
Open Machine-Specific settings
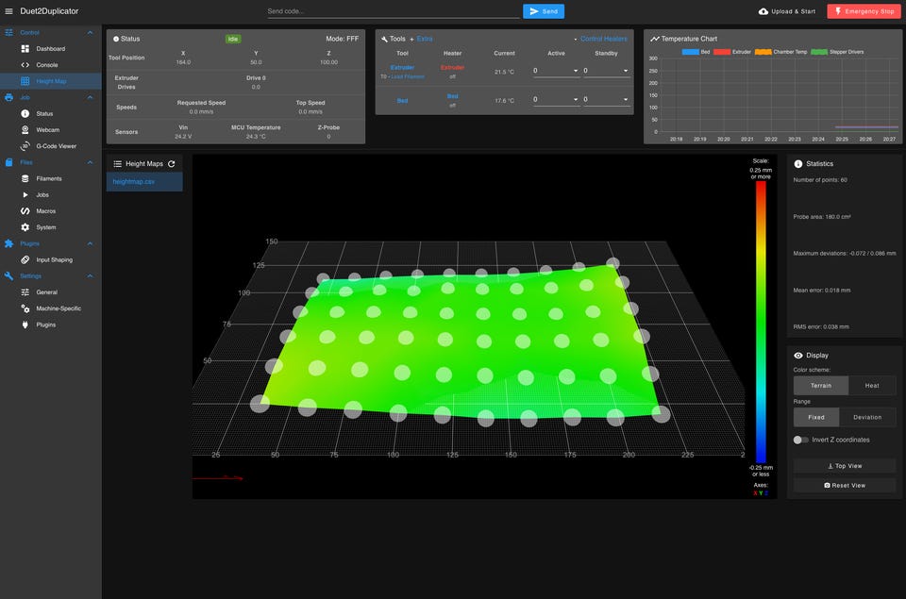[x=59, y=308]
